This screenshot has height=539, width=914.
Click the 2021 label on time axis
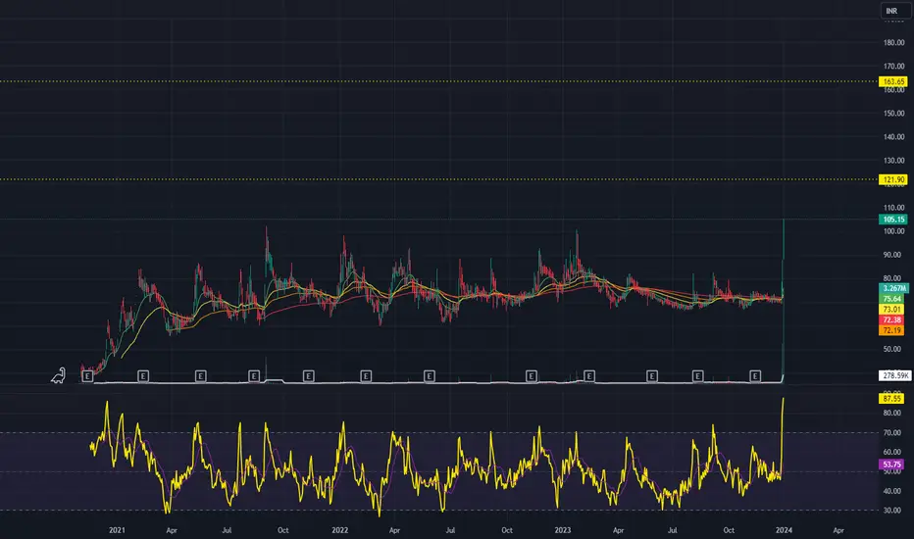[x=117, y=530]
